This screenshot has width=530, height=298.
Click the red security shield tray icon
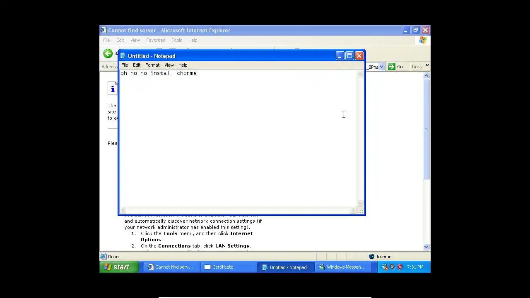coord(400,267)
